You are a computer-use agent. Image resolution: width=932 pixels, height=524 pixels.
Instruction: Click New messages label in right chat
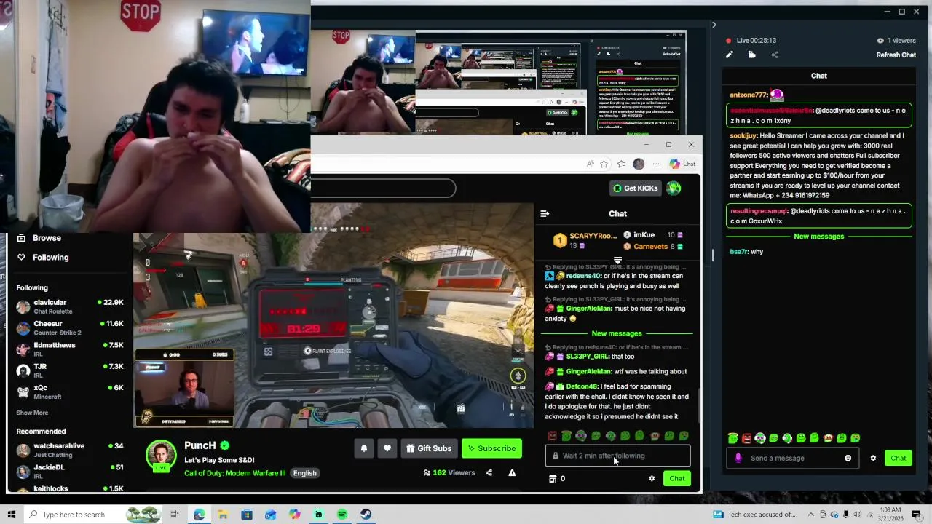(818, 237)
